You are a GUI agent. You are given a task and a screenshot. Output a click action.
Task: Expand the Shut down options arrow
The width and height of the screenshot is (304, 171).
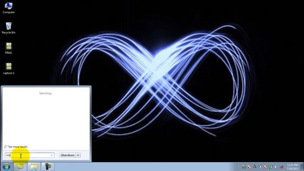point(78,155)
